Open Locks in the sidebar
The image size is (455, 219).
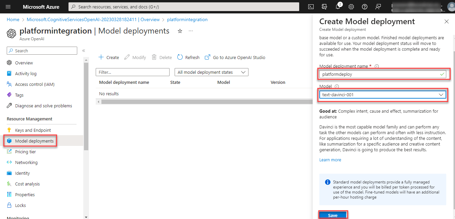click(x=20, y=205)
